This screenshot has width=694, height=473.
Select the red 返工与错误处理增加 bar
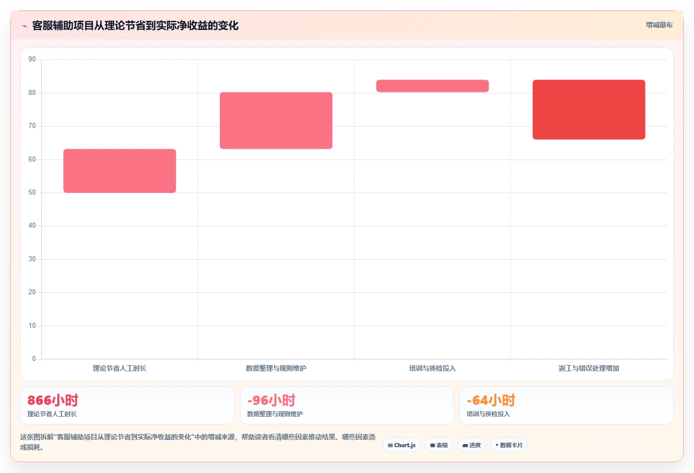point(589,109)
